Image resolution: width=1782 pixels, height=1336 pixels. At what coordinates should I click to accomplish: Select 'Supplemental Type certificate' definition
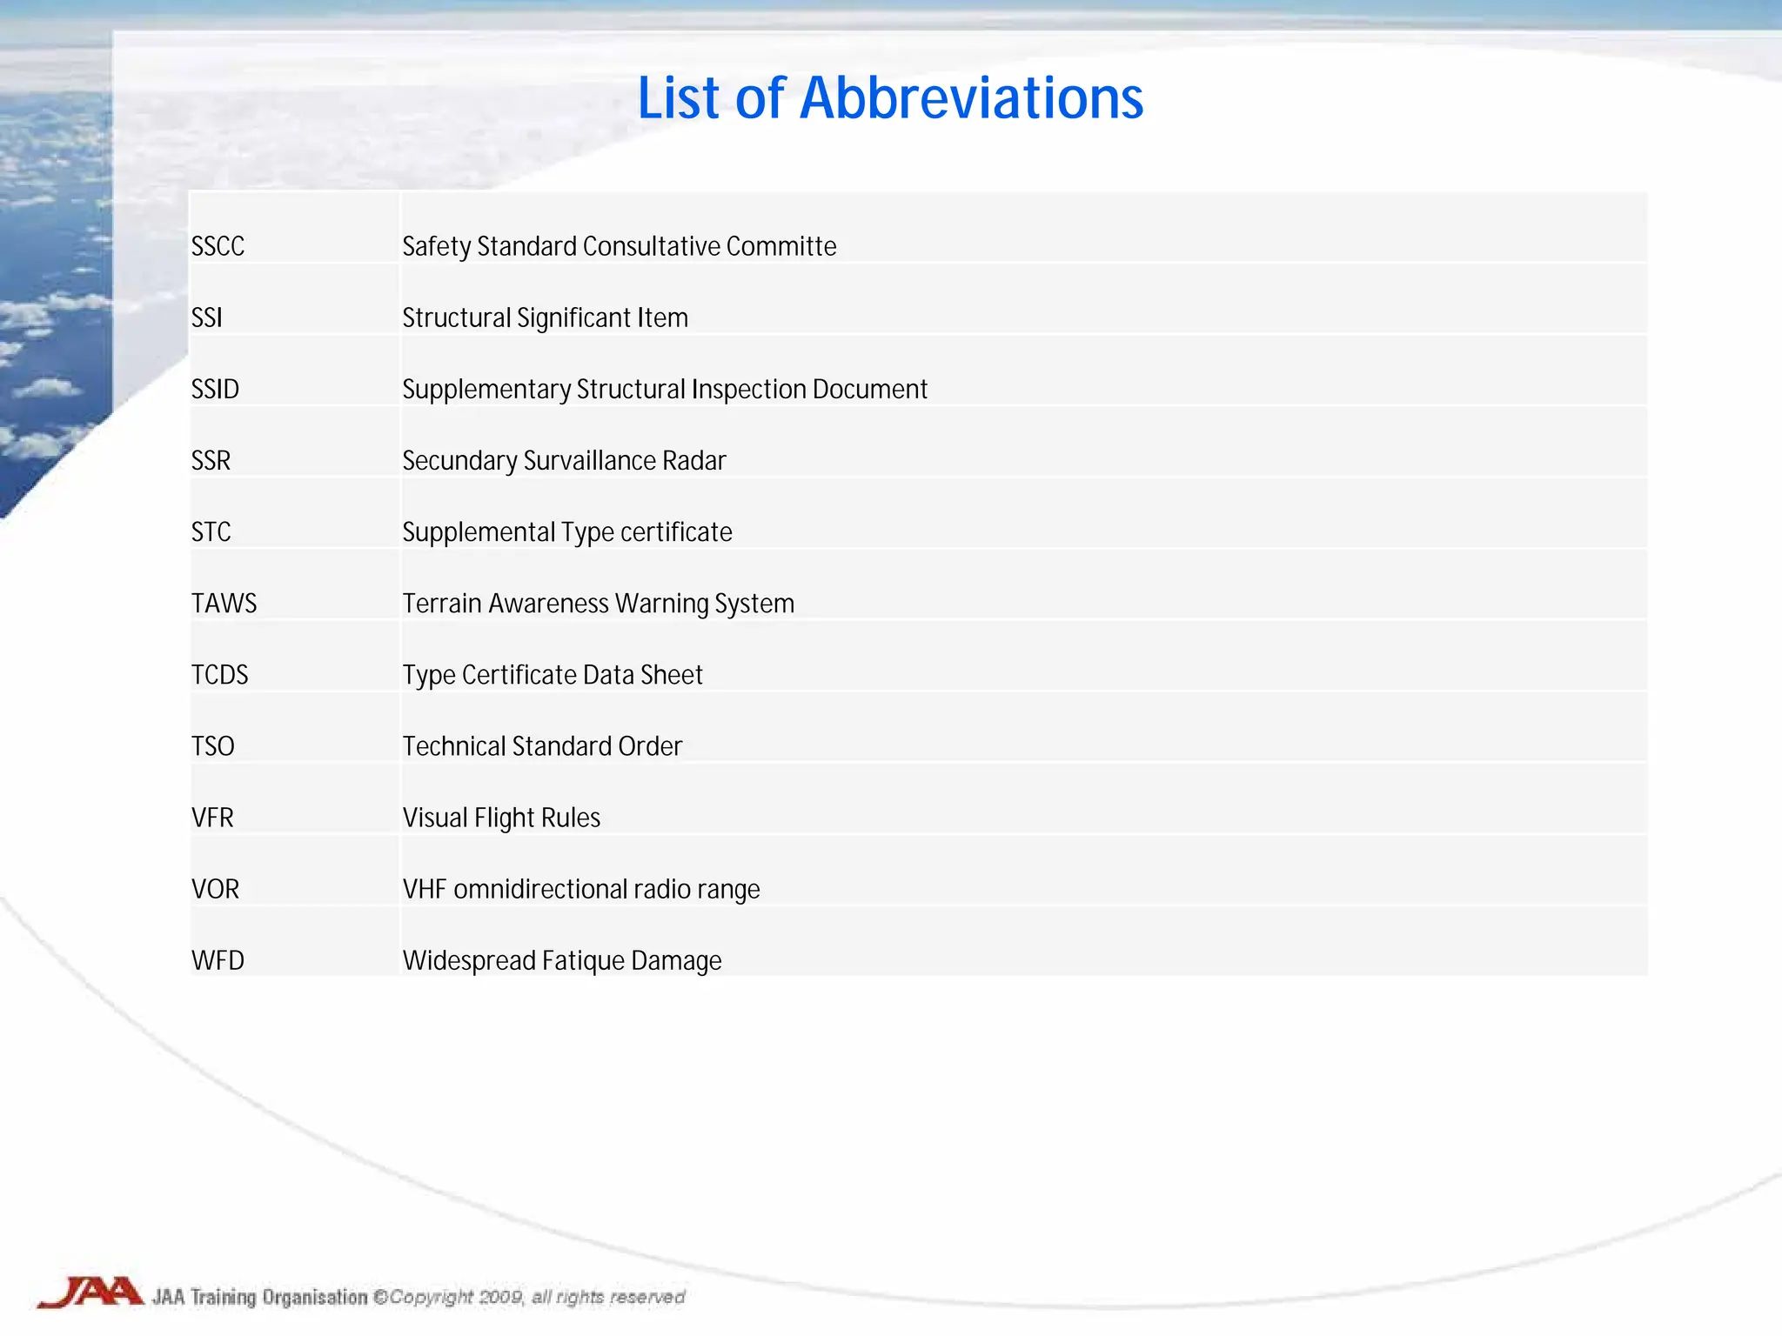coord(567,532)
